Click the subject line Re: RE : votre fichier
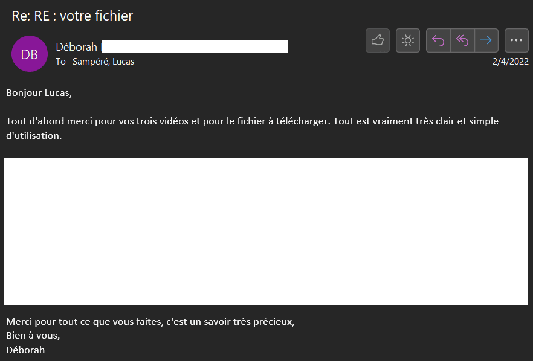 coord(73,16)
